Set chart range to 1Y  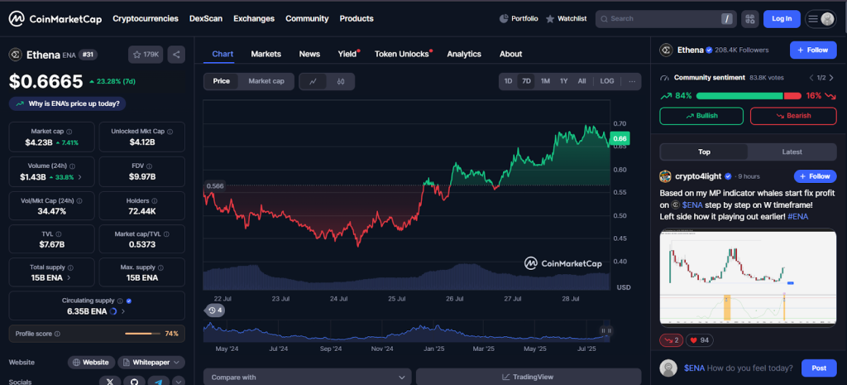pos(563,81)
